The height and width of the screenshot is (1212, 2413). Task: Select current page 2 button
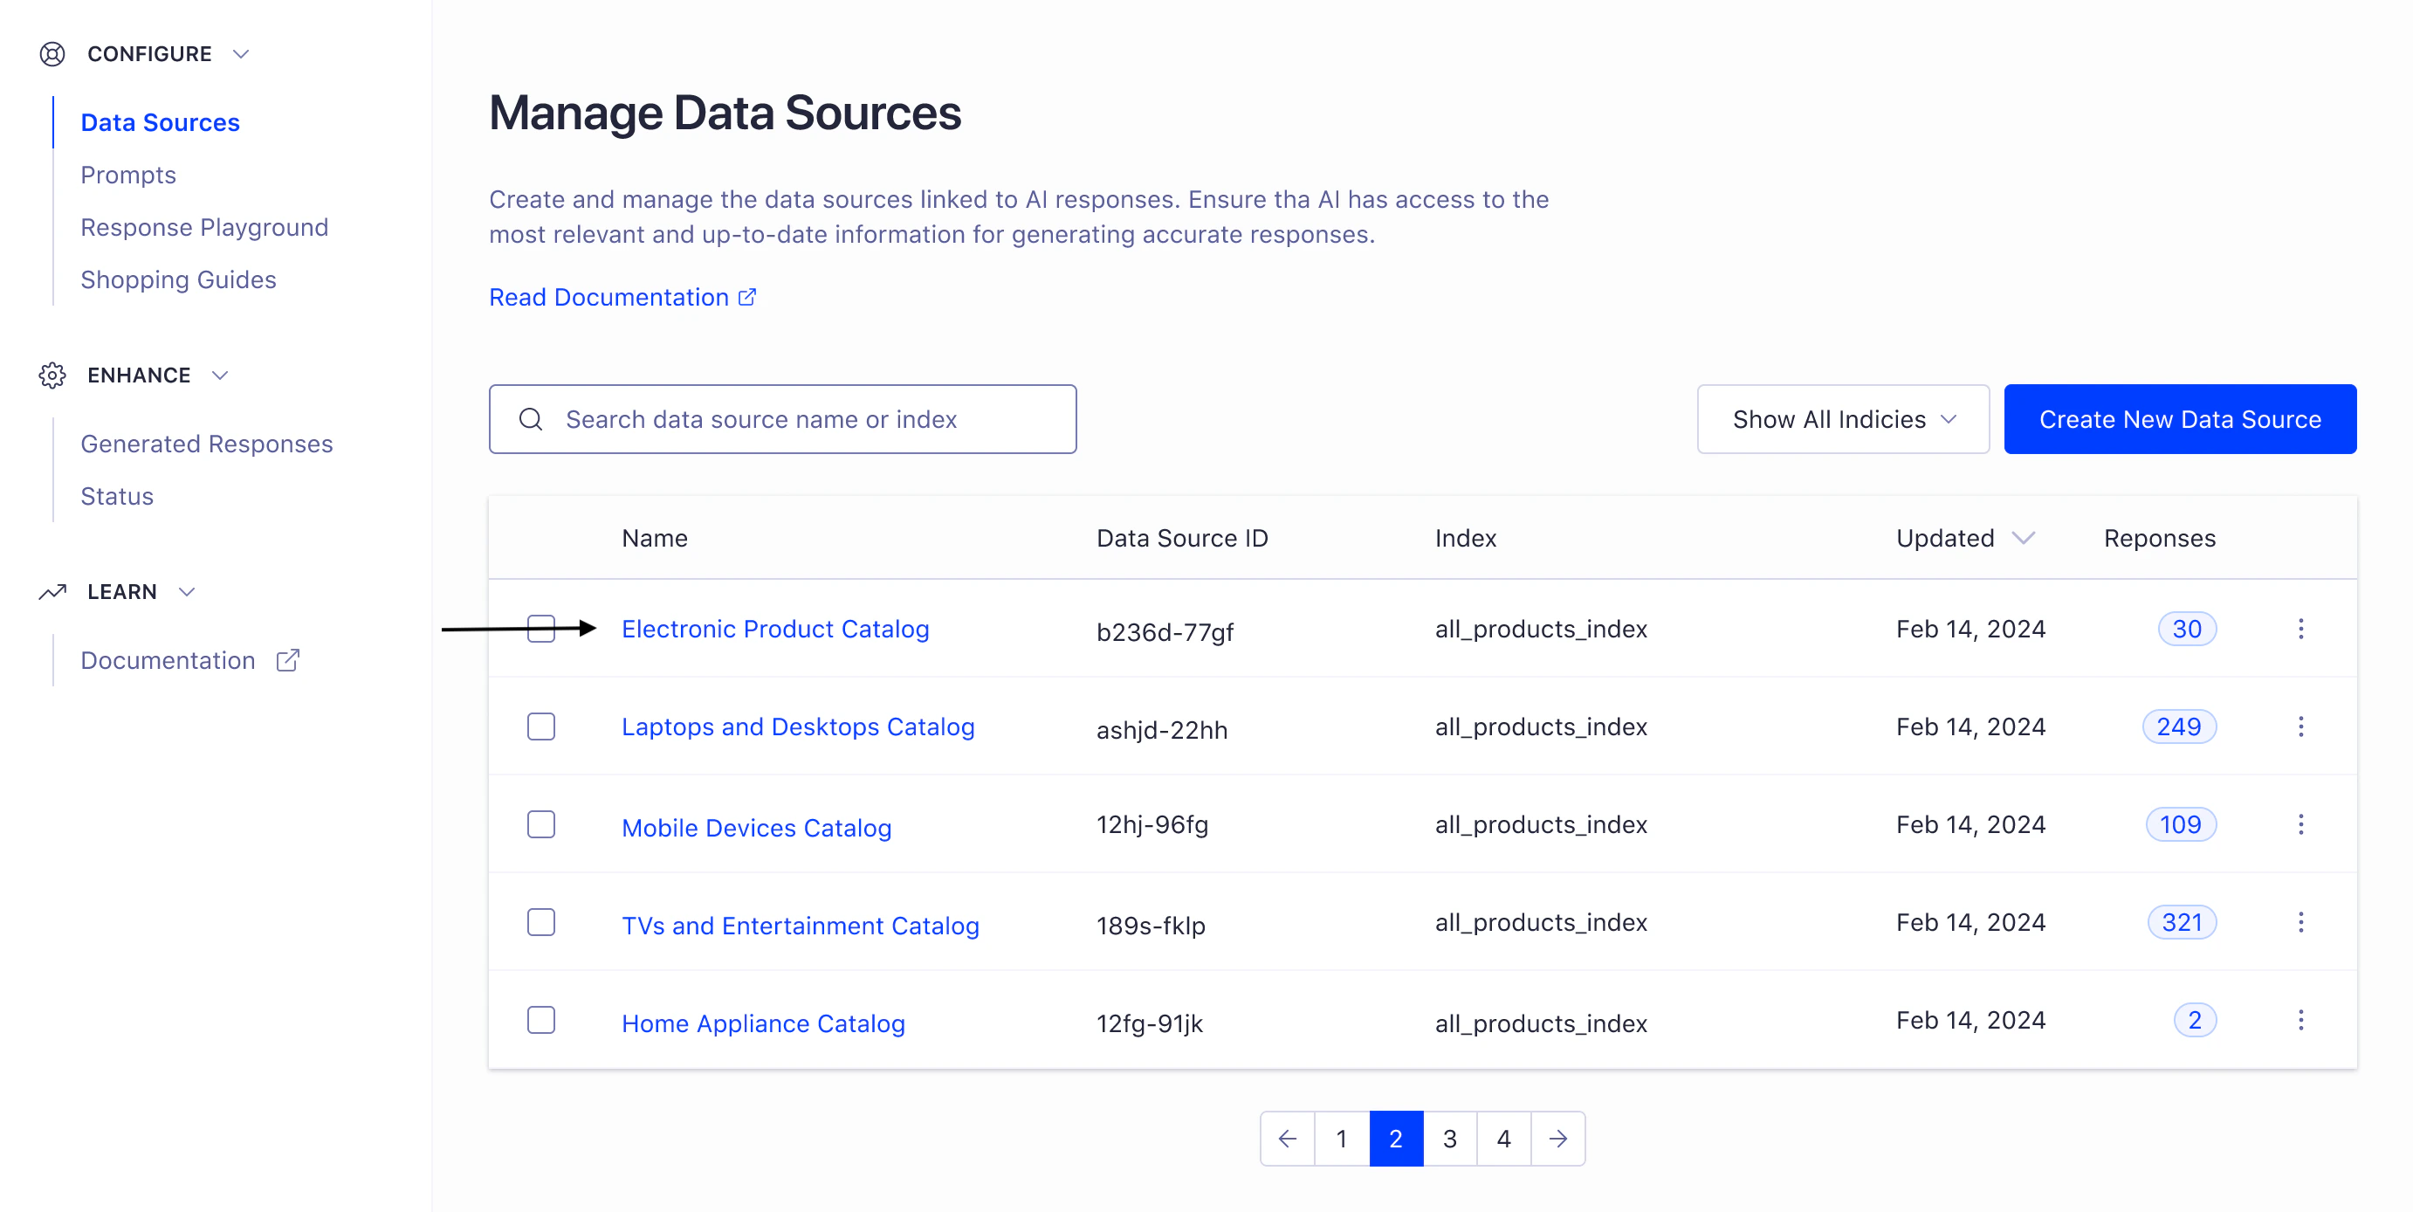pos(1396,1139)
